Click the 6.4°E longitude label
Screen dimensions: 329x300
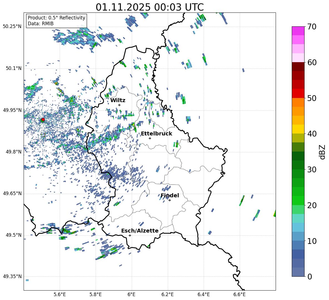203,294
